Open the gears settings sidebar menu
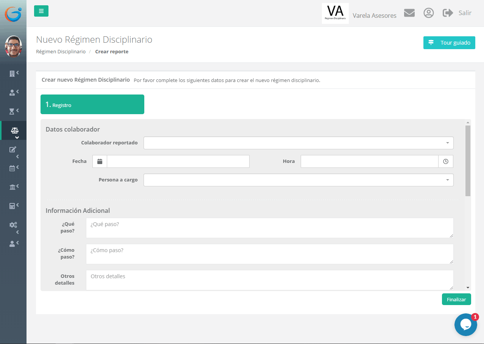Viewport: 484px width, 344px height. (13, 225)
